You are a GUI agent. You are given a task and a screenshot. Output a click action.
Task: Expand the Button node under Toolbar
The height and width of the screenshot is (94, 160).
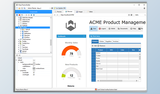[x=21, y=31]
